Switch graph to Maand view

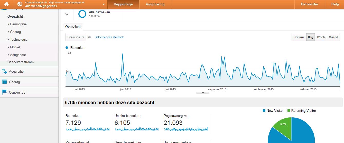pos(333,37)
